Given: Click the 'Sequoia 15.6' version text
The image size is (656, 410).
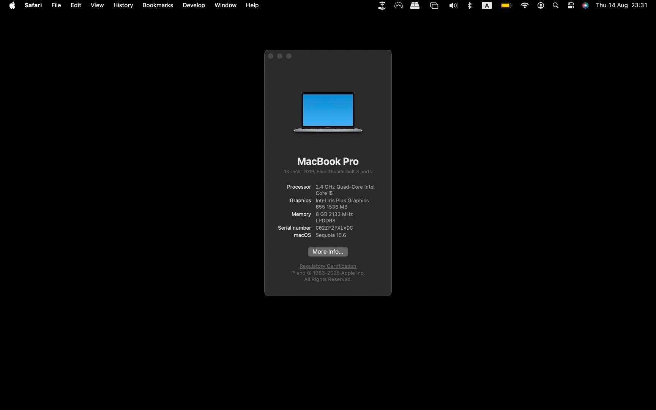Looking at the screenshot, I should click(331, 235).
